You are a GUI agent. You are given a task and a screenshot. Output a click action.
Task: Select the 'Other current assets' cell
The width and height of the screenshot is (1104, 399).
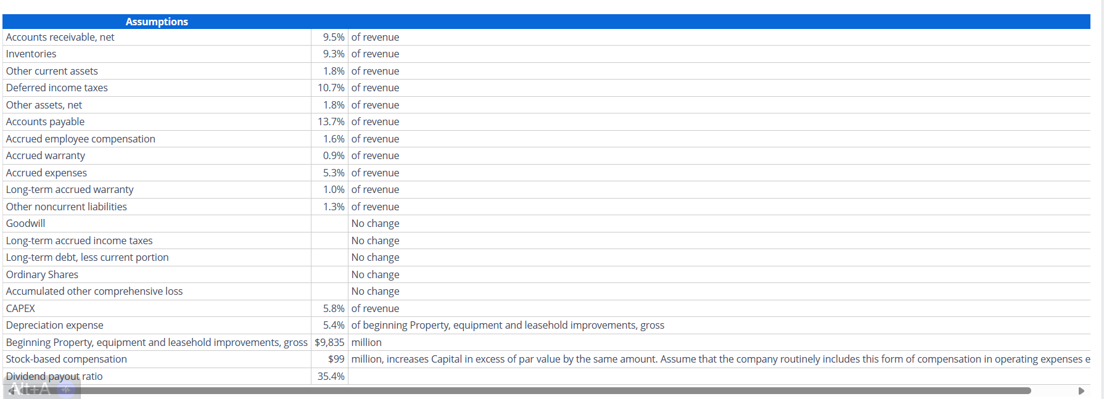pos(157,71)
